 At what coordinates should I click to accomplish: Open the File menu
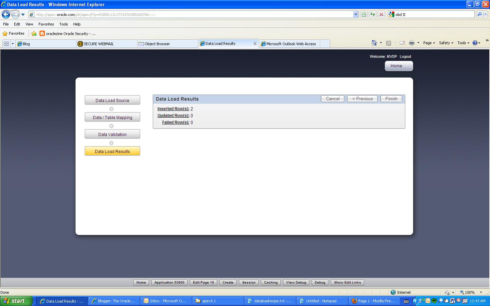pos(5,24)
